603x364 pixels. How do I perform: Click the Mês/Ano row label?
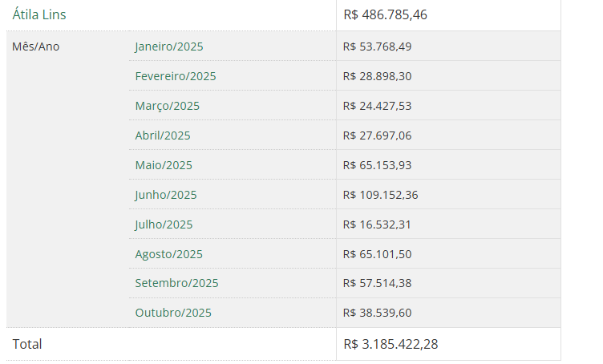(x=35, y=47)
